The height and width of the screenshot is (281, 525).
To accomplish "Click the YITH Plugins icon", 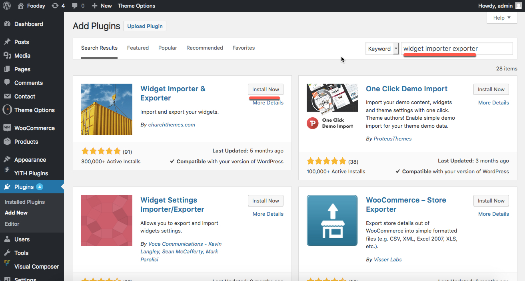I will [7, 171].
